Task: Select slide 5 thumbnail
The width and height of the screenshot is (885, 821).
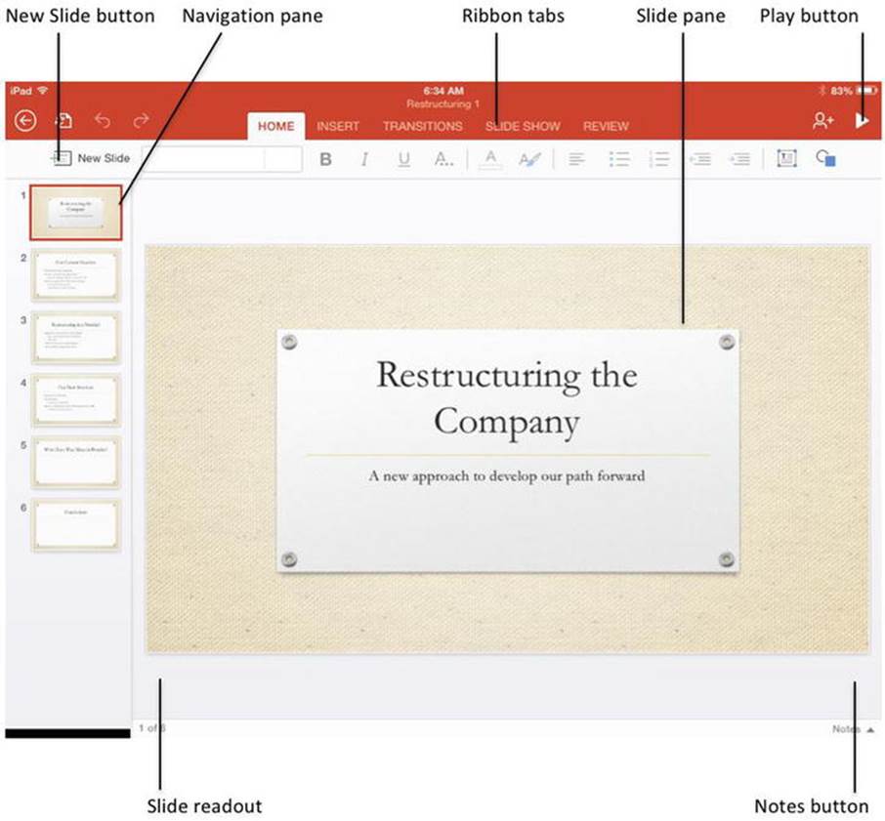Action: pos(75,463)
